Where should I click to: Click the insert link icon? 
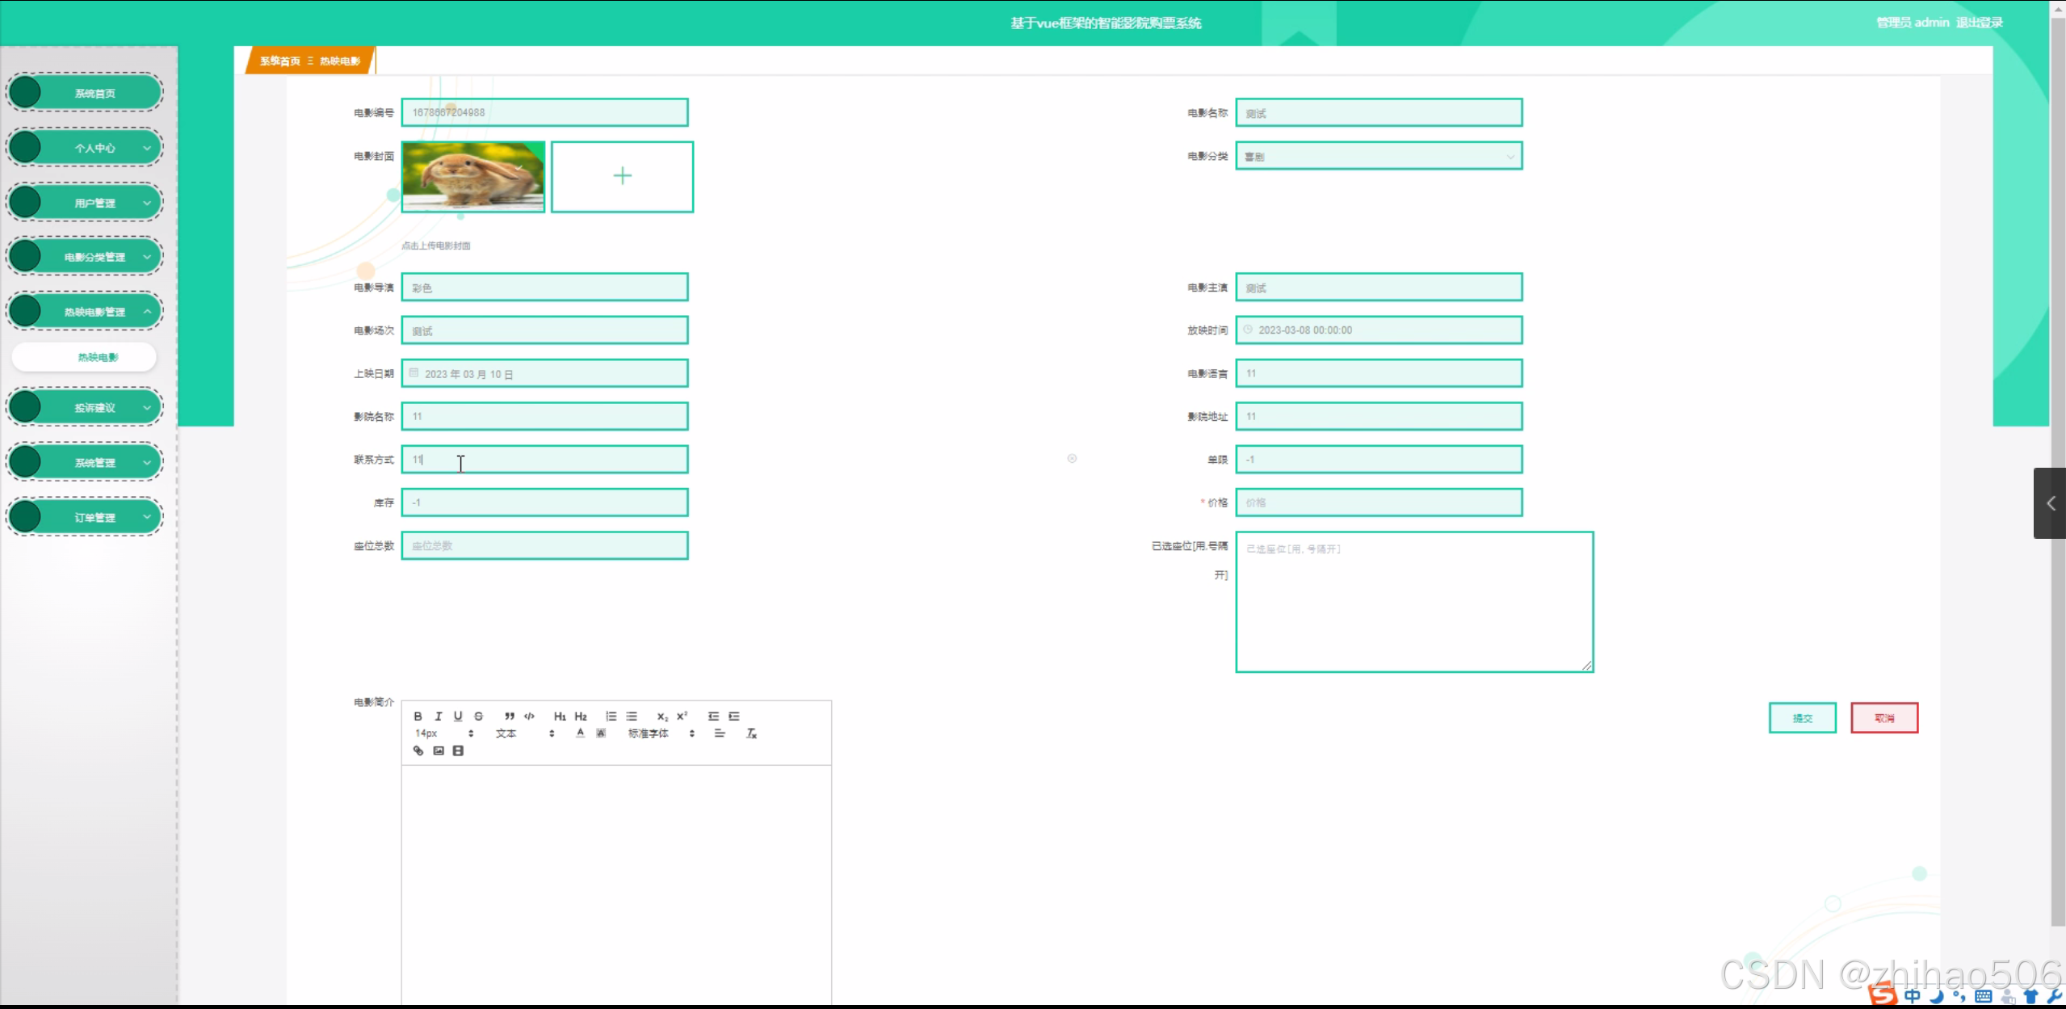click(418, 750)
